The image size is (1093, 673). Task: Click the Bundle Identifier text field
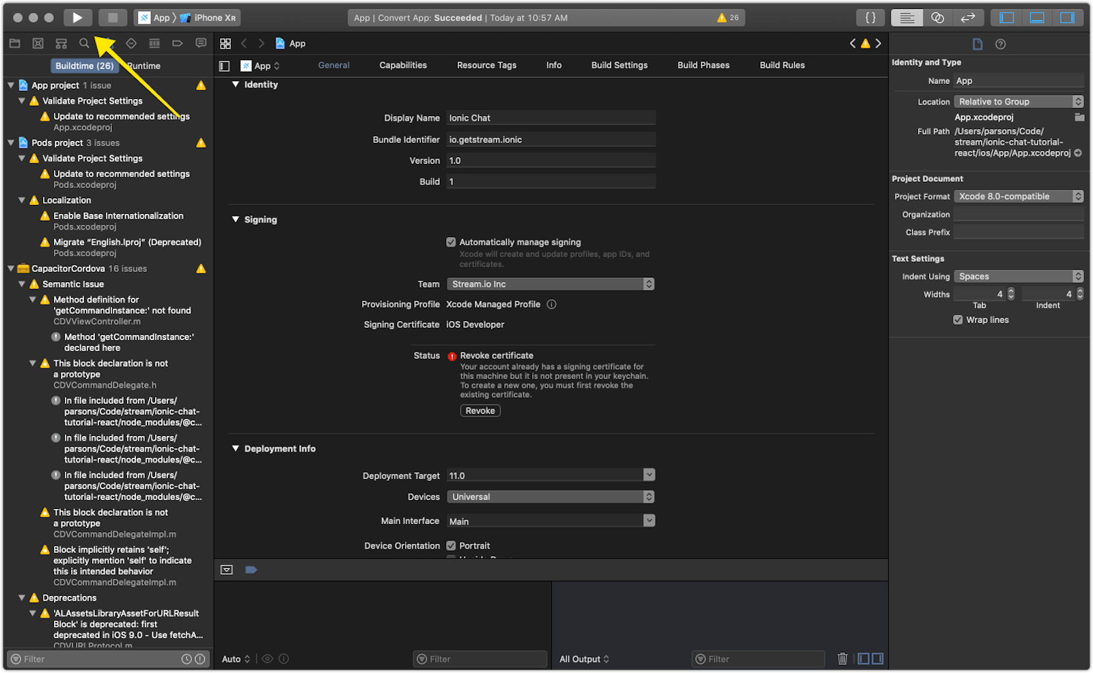pos(550,139)
